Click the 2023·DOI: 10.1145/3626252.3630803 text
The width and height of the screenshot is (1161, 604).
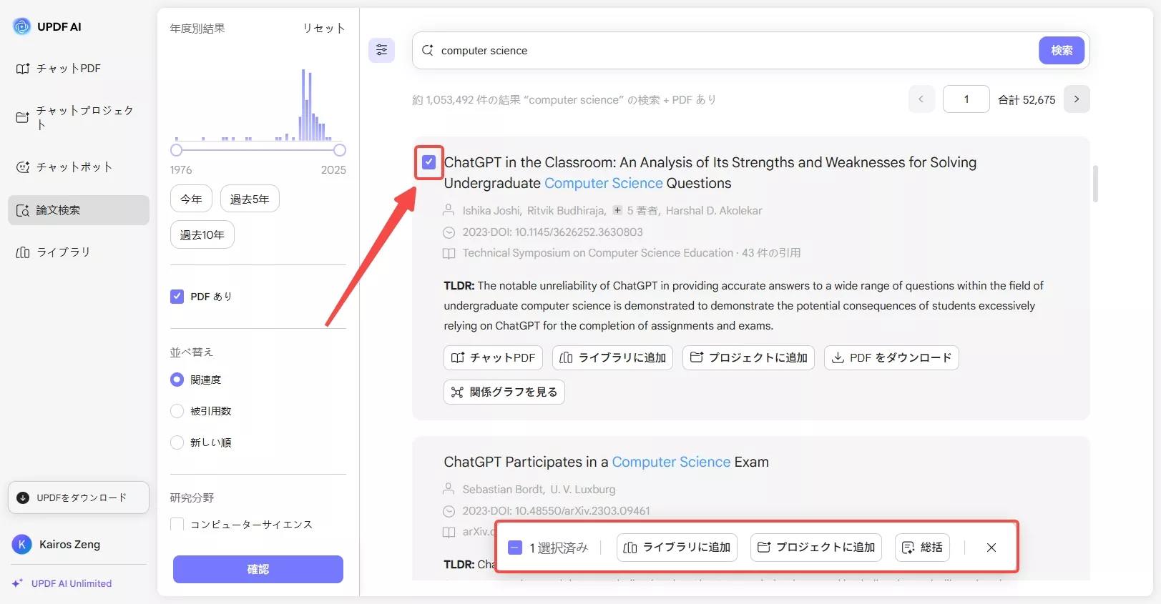(552, 232)
